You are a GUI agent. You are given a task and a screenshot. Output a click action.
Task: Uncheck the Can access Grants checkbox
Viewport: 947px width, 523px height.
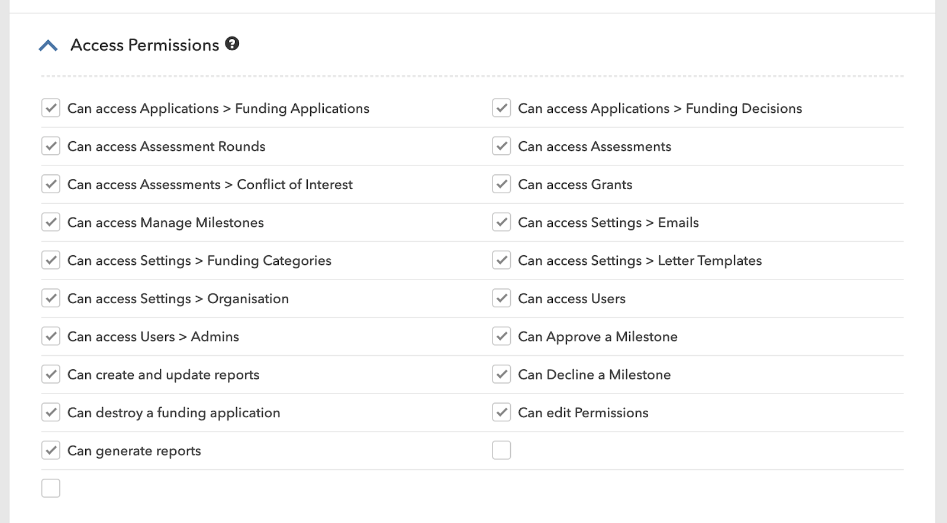pos(501,184)
